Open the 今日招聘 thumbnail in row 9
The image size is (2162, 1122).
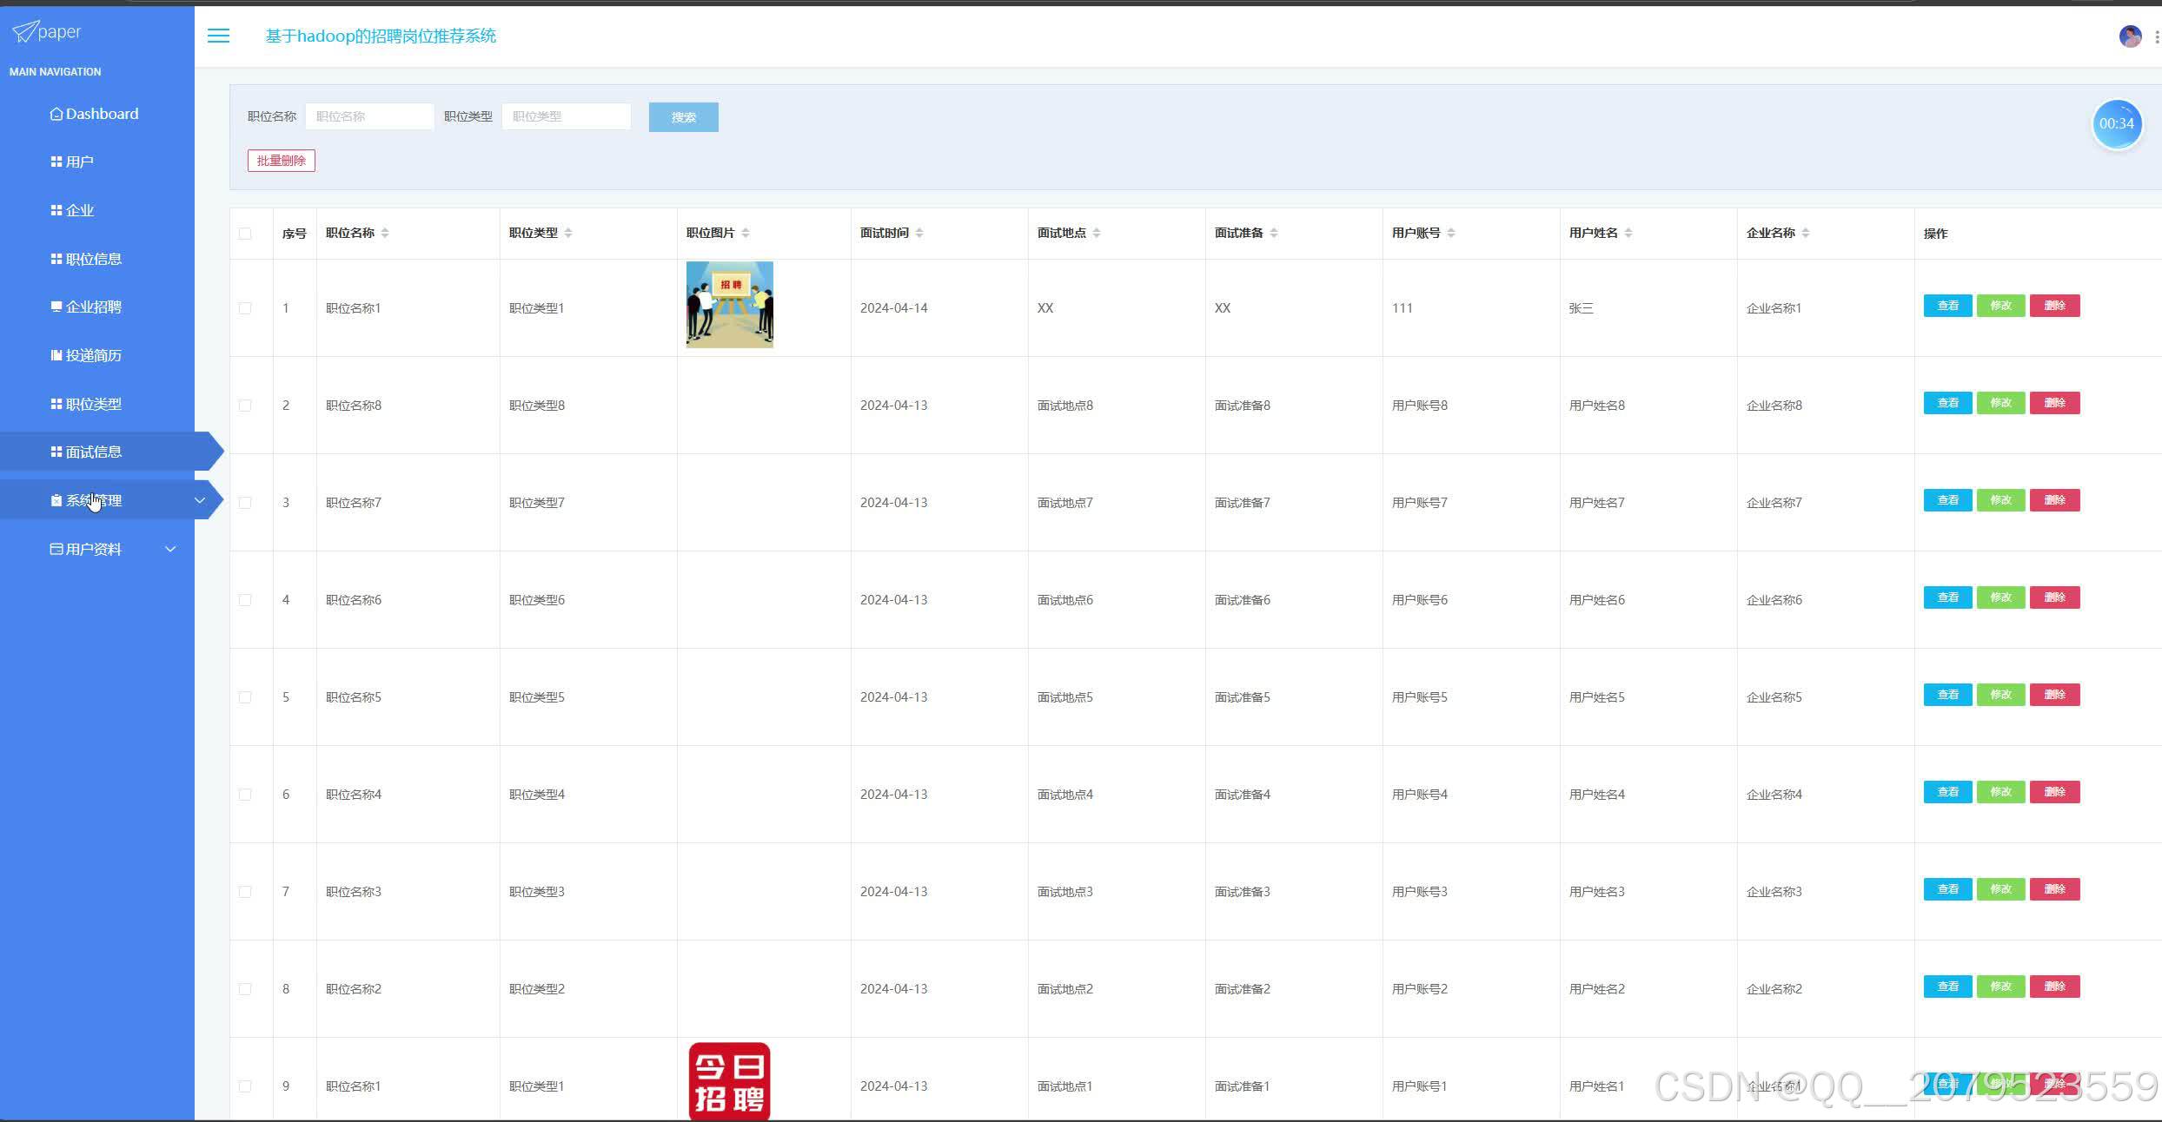729,1081
